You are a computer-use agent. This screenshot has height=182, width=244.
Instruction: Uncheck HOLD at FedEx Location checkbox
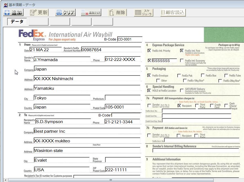[x=149, y=91]
